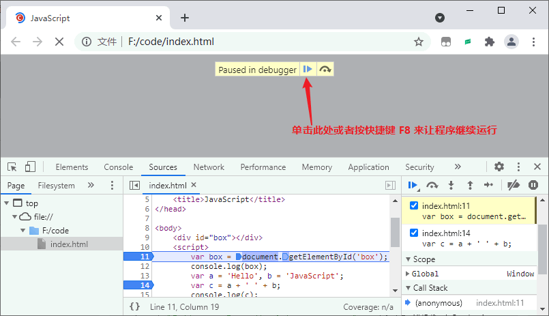Click the source code vertical scrollbar thumb
Image resolution: width=549 pixels, height=316 pixels.
[x=395, y=233]
